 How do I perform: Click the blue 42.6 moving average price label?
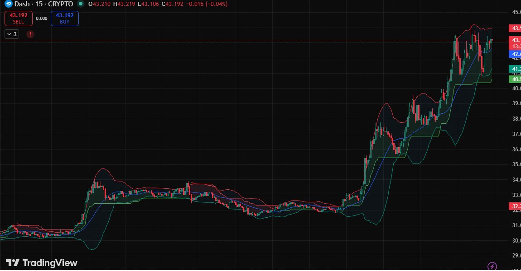[x=515, y=54]
